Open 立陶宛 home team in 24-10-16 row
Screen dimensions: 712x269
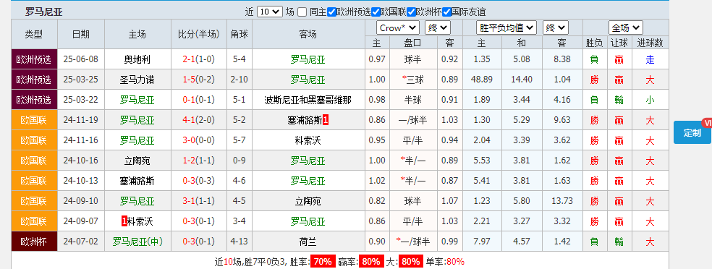[x=137, y=161]
